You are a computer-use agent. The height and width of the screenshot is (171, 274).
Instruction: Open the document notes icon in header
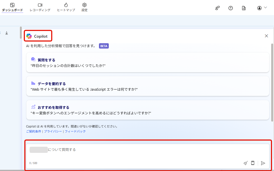tap(244, 8)
